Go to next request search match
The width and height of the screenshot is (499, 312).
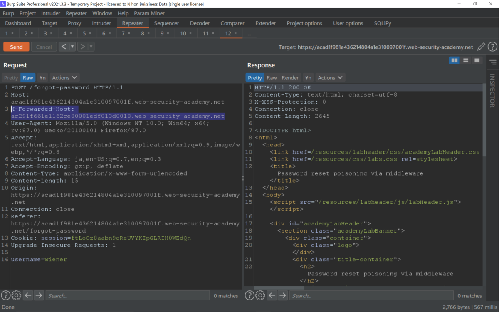39,295
